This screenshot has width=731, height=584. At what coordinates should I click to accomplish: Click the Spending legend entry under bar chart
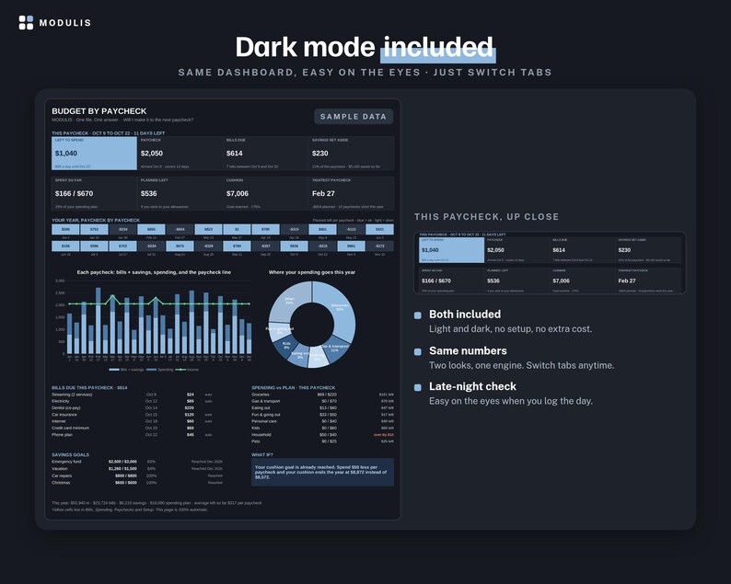pos(160,370)
